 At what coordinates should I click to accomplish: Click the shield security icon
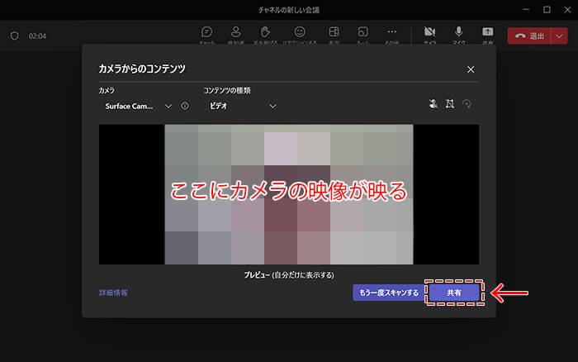click(14, 36)
